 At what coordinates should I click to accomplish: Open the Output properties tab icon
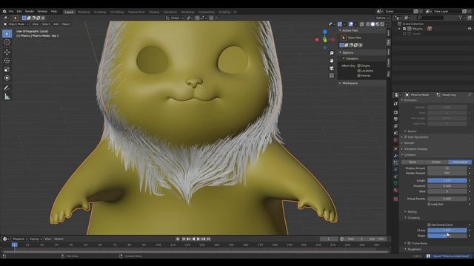pos(395,119)
